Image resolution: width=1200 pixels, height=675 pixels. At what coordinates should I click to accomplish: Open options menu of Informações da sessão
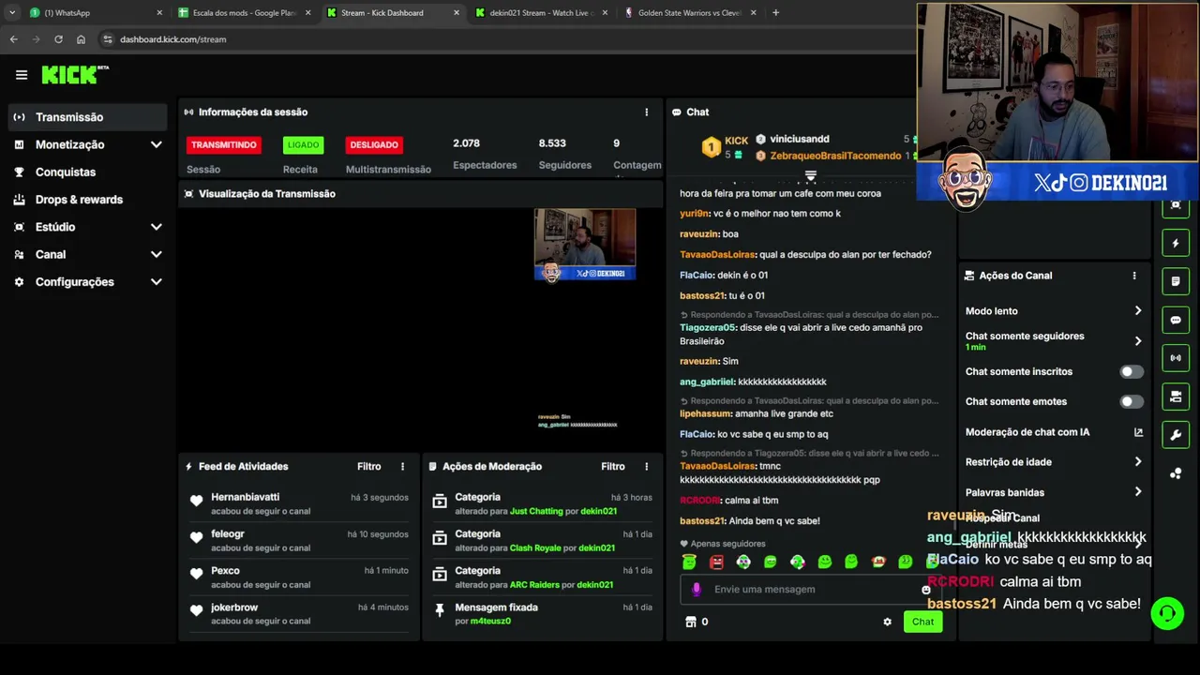pos(646,112)
